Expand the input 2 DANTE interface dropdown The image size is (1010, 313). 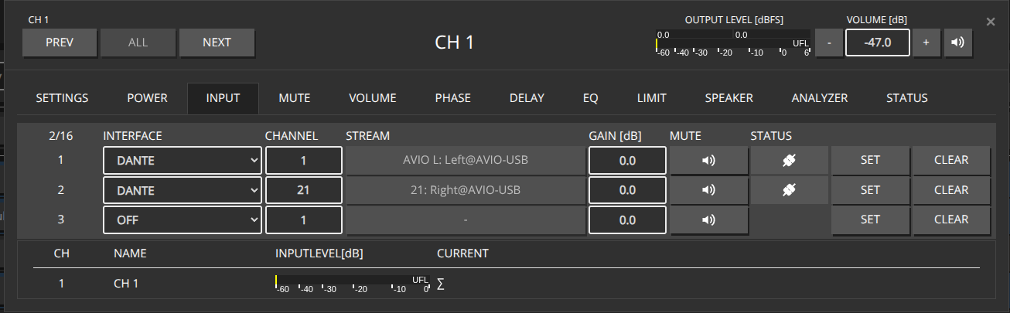(x=183, y=190)
